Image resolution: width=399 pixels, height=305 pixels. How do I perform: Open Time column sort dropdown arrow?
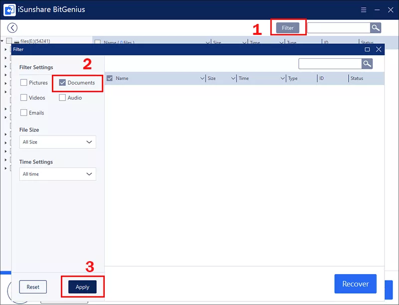tap(282, 78)
